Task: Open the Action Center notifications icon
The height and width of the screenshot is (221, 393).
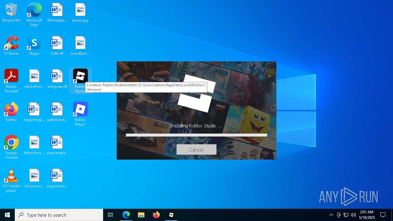Action: pos(383,215)
